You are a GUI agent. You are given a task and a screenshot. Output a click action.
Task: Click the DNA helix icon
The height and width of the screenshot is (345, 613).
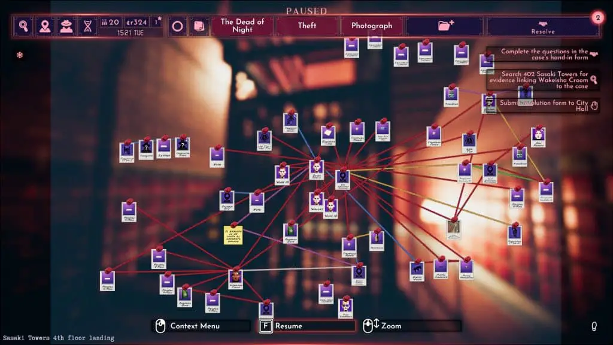(x=87, y=26)
